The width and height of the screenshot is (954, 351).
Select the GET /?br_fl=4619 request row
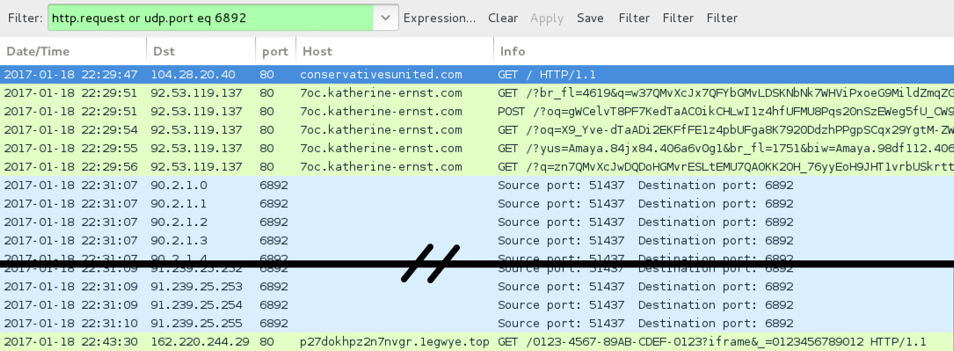pos(477,93)
